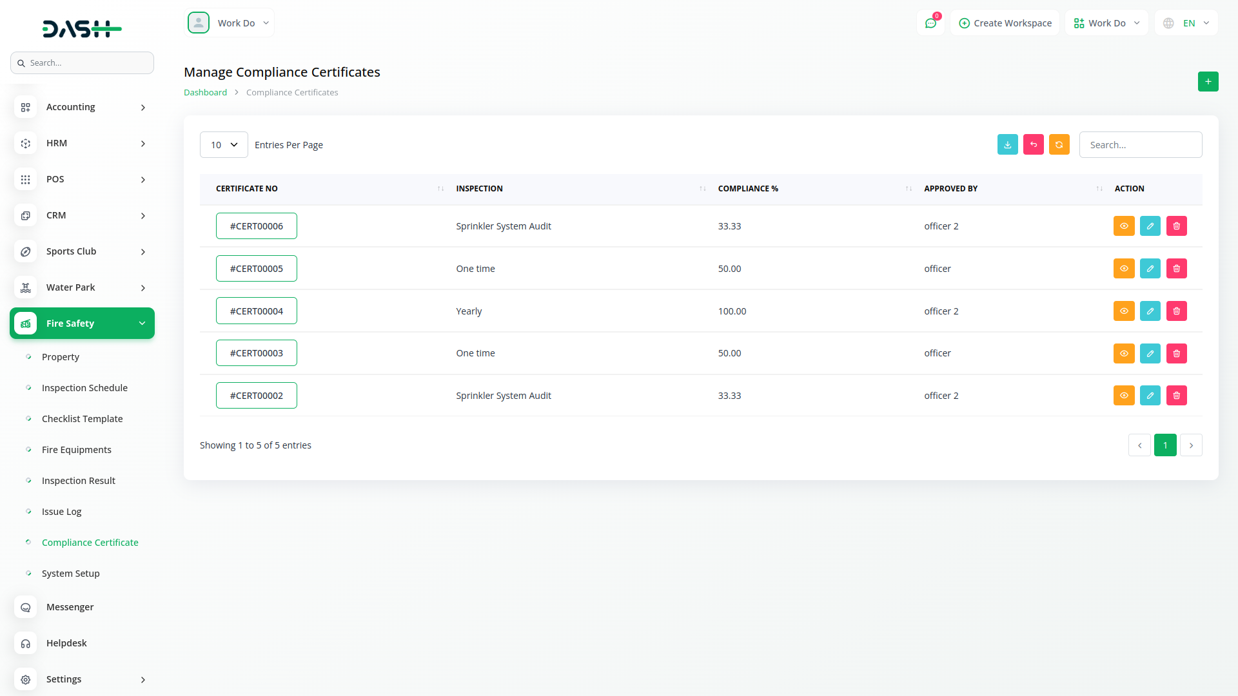Open Inspection Schedule in the sidebar
Image resolution: width=1238 pixels, height=696 pixels.
(x=84, y=388)
